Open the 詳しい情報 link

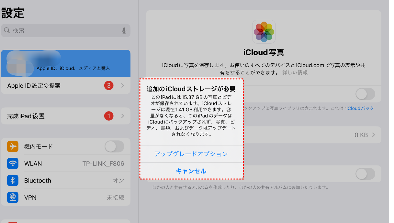pyautogui.click(x=295, y=73)
